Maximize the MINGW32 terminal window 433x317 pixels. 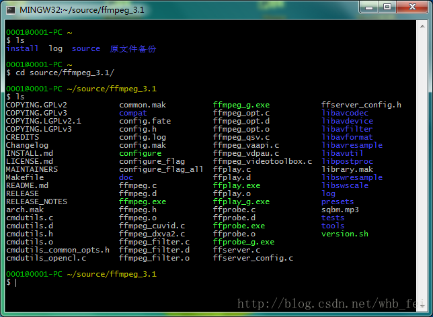click(x=387, y=7)
